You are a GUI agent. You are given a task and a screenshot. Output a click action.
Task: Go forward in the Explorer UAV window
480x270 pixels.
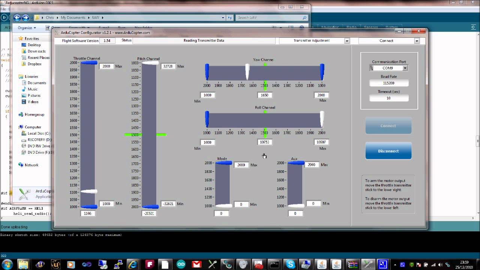[x=25, y=17]
